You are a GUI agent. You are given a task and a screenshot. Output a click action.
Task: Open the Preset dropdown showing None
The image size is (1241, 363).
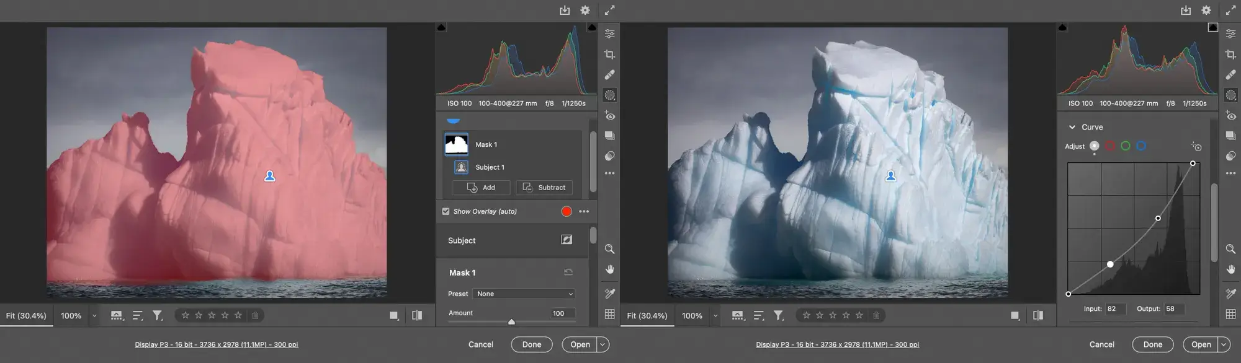point(524,294)
